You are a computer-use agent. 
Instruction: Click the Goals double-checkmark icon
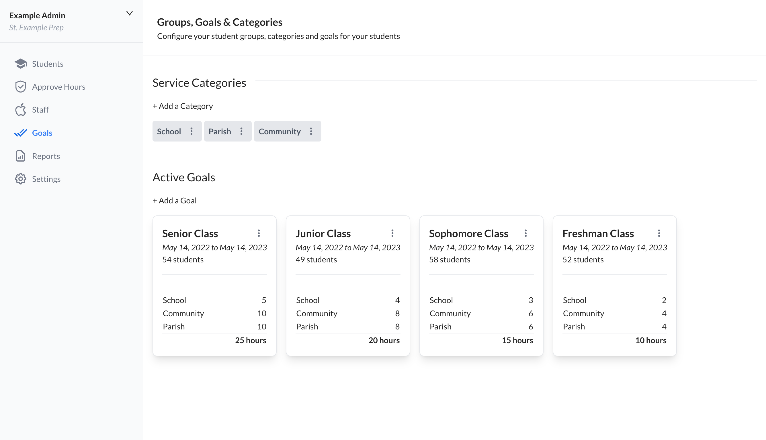pyautogui.click(x=21, y=133)
